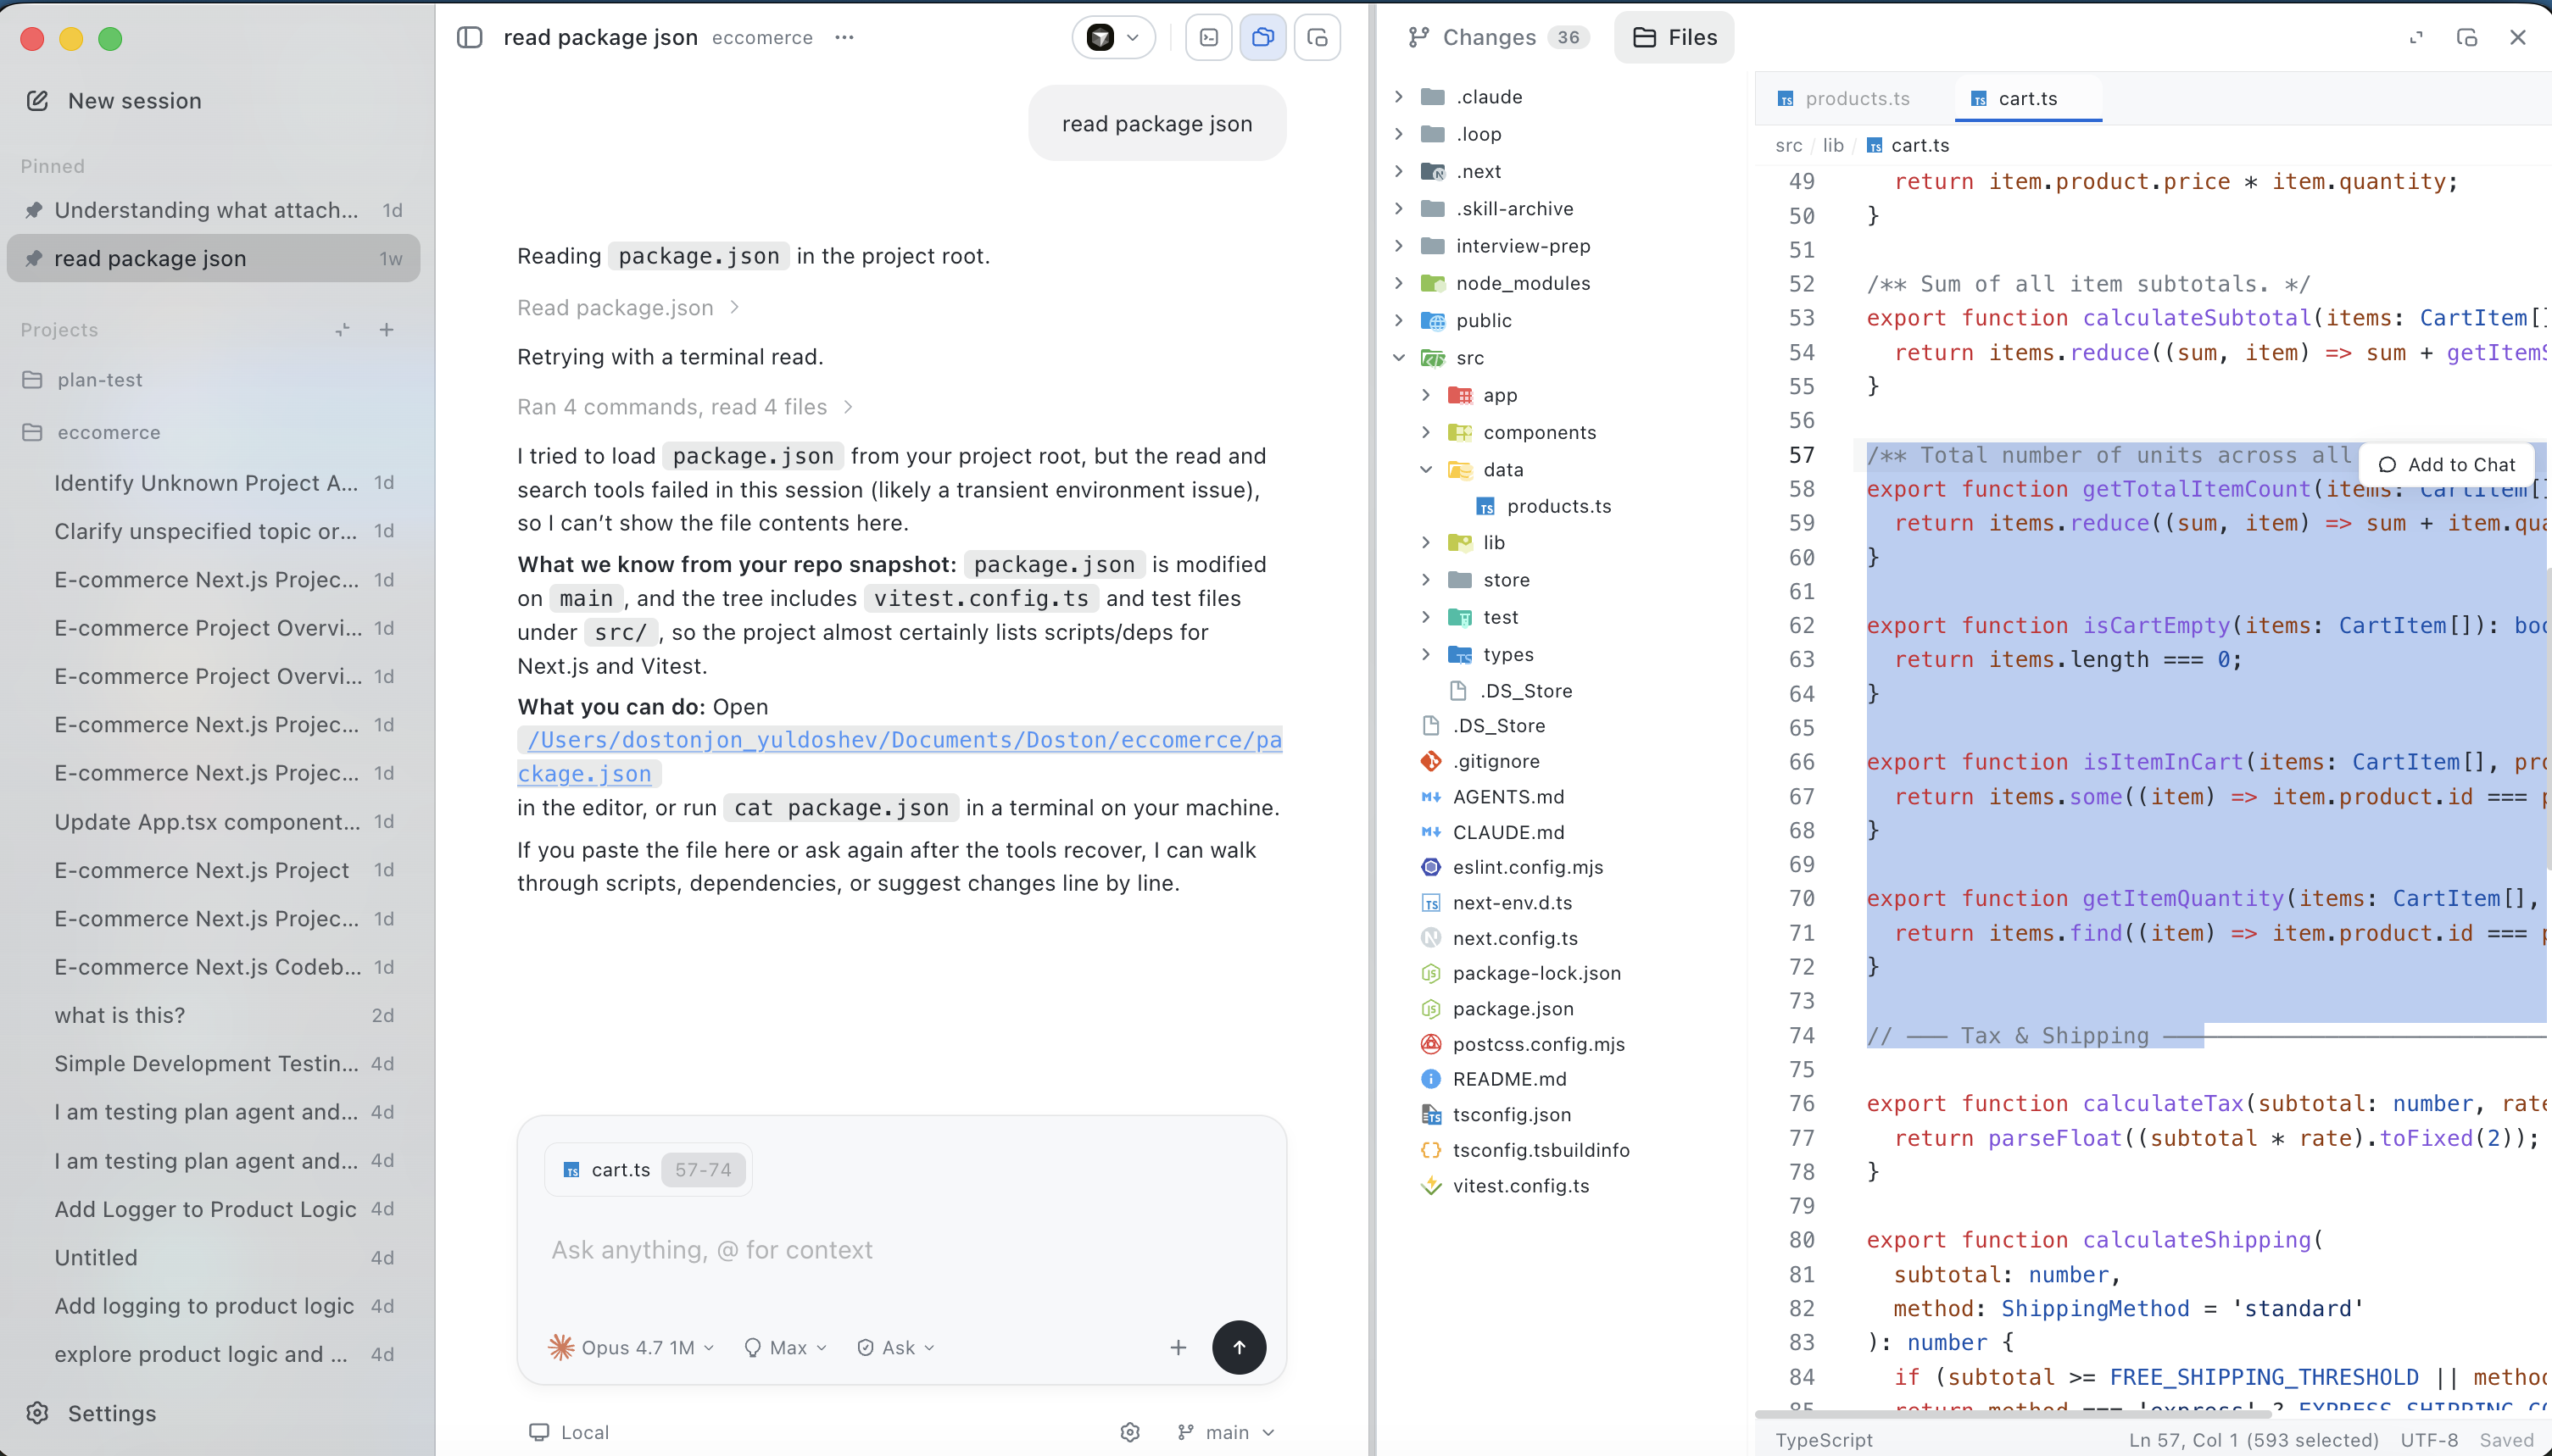Open the session options ellipsis menu
The height and width of the screenshot is (1456, 2552).
(x=844, y=37)
